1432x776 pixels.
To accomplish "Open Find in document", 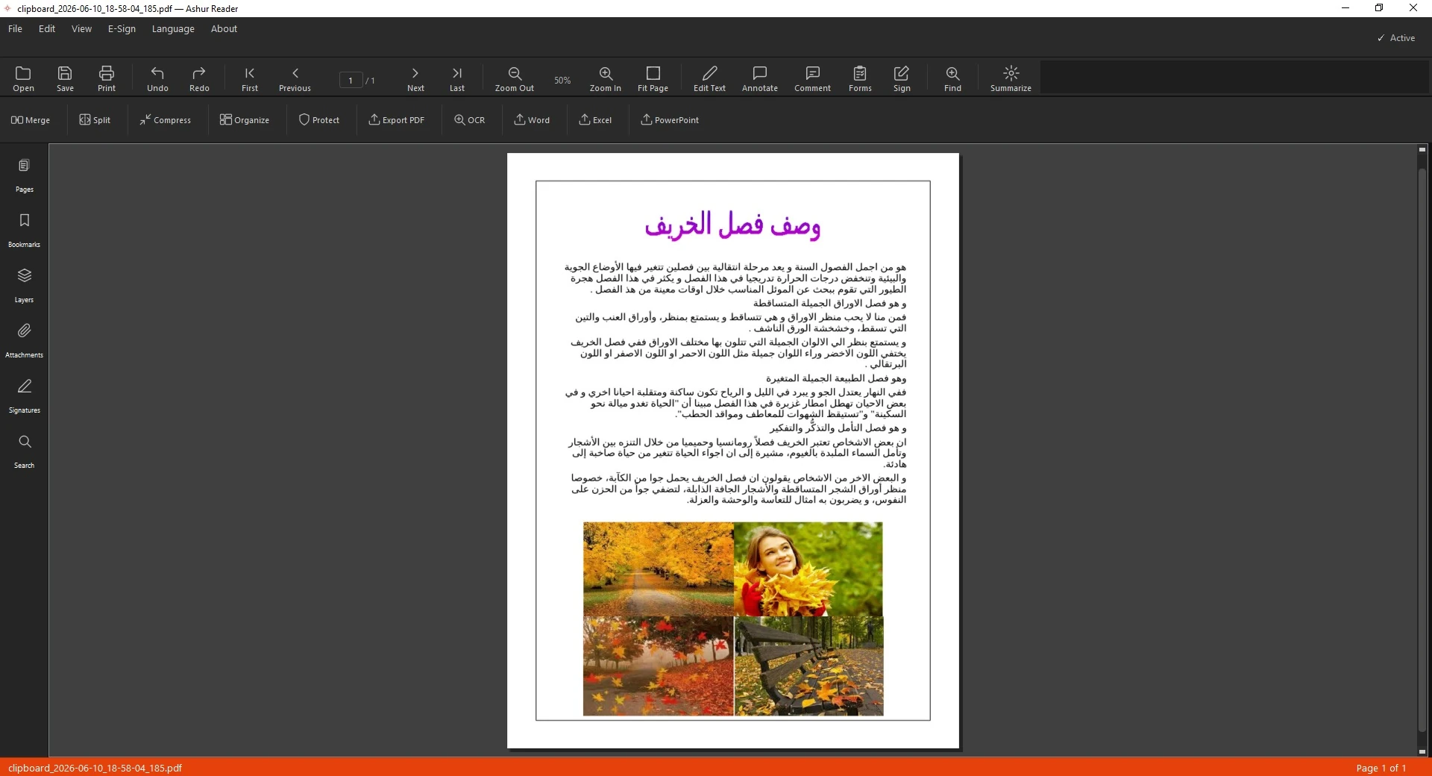I will coord(952,78).
